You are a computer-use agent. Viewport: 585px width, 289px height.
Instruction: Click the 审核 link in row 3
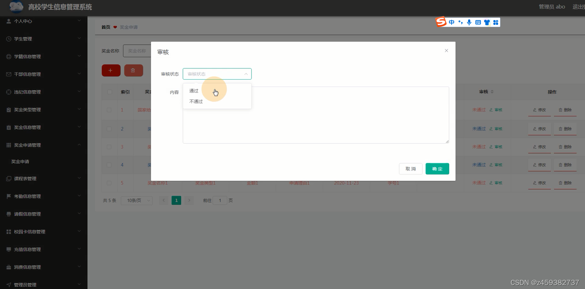(x=496, y=147)
